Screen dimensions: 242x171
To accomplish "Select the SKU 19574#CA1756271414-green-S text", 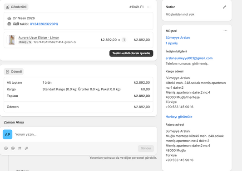I will pos(54,42).
